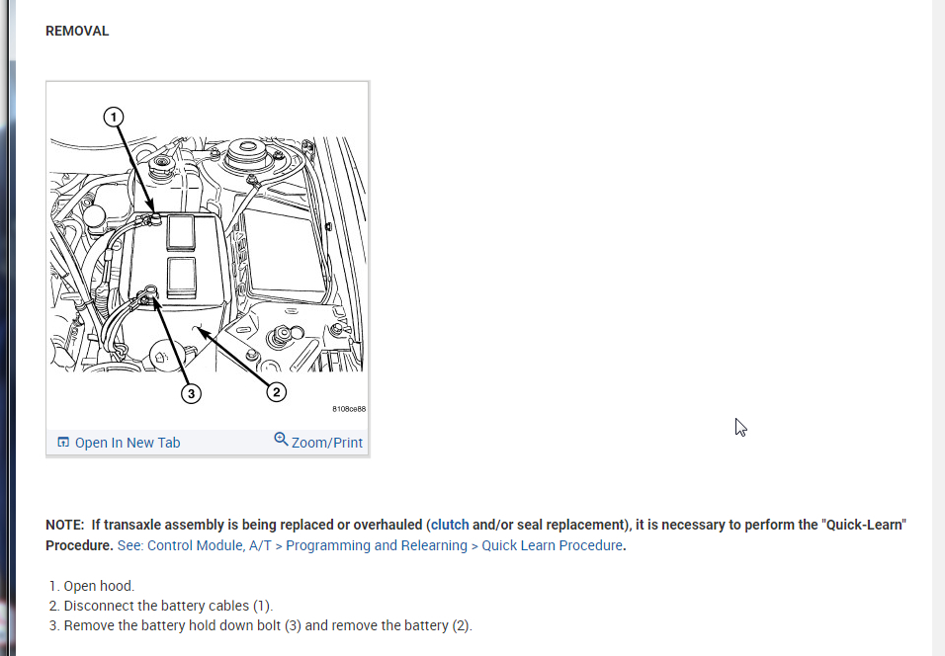Click the 'Open hood.' step text
This screenshot has width=945, height=656.
coord(99,586)
